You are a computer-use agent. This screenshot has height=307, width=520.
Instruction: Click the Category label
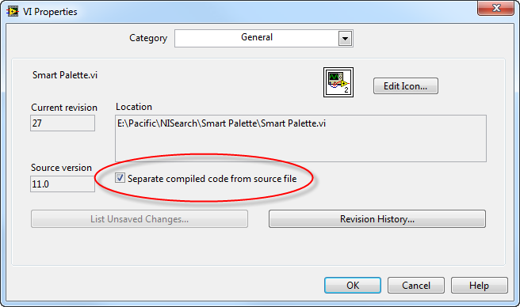point(148,38)
